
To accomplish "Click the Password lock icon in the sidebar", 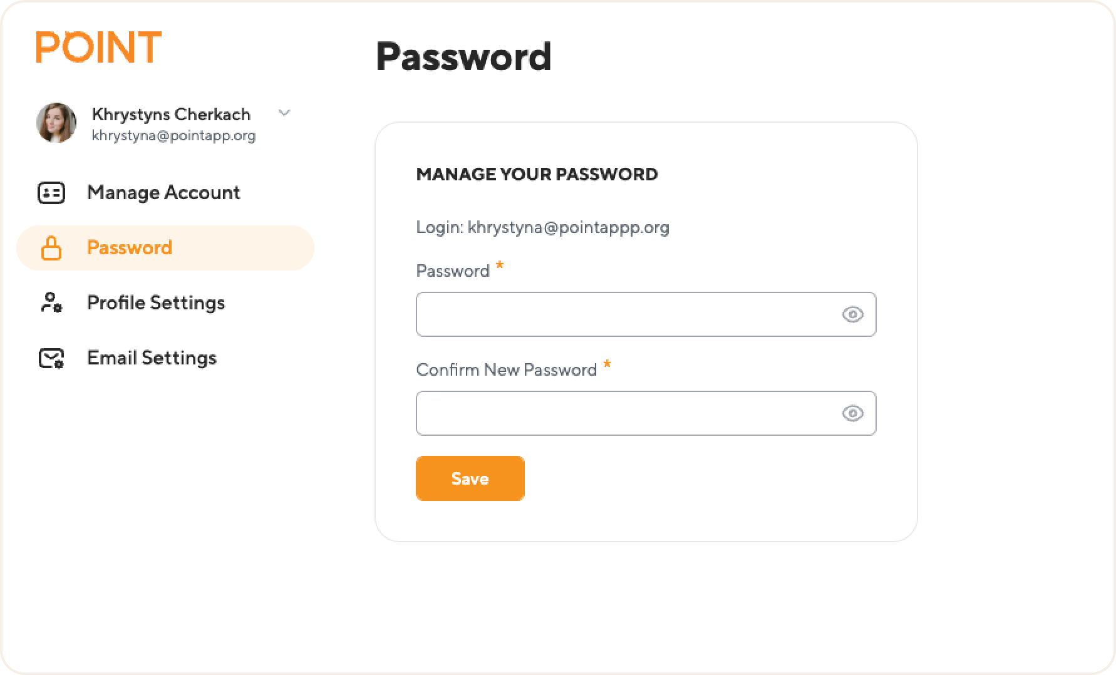I will [51, 248].
